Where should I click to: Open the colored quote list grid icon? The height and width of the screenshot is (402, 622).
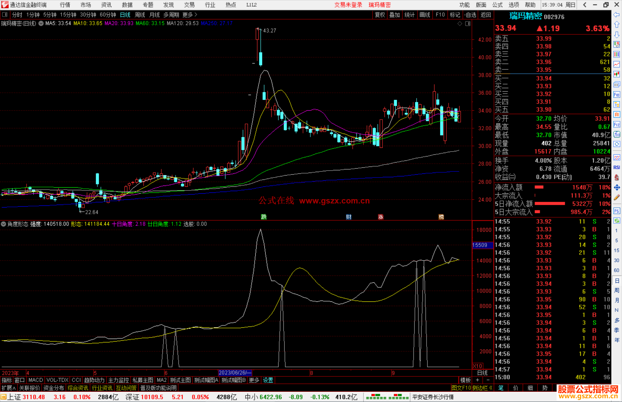[x=617, y=54]
